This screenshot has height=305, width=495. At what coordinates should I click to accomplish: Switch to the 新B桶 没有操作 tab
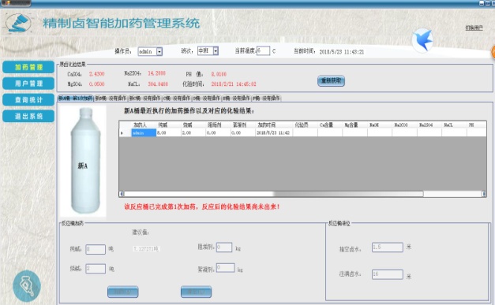[x=111, y=99]
